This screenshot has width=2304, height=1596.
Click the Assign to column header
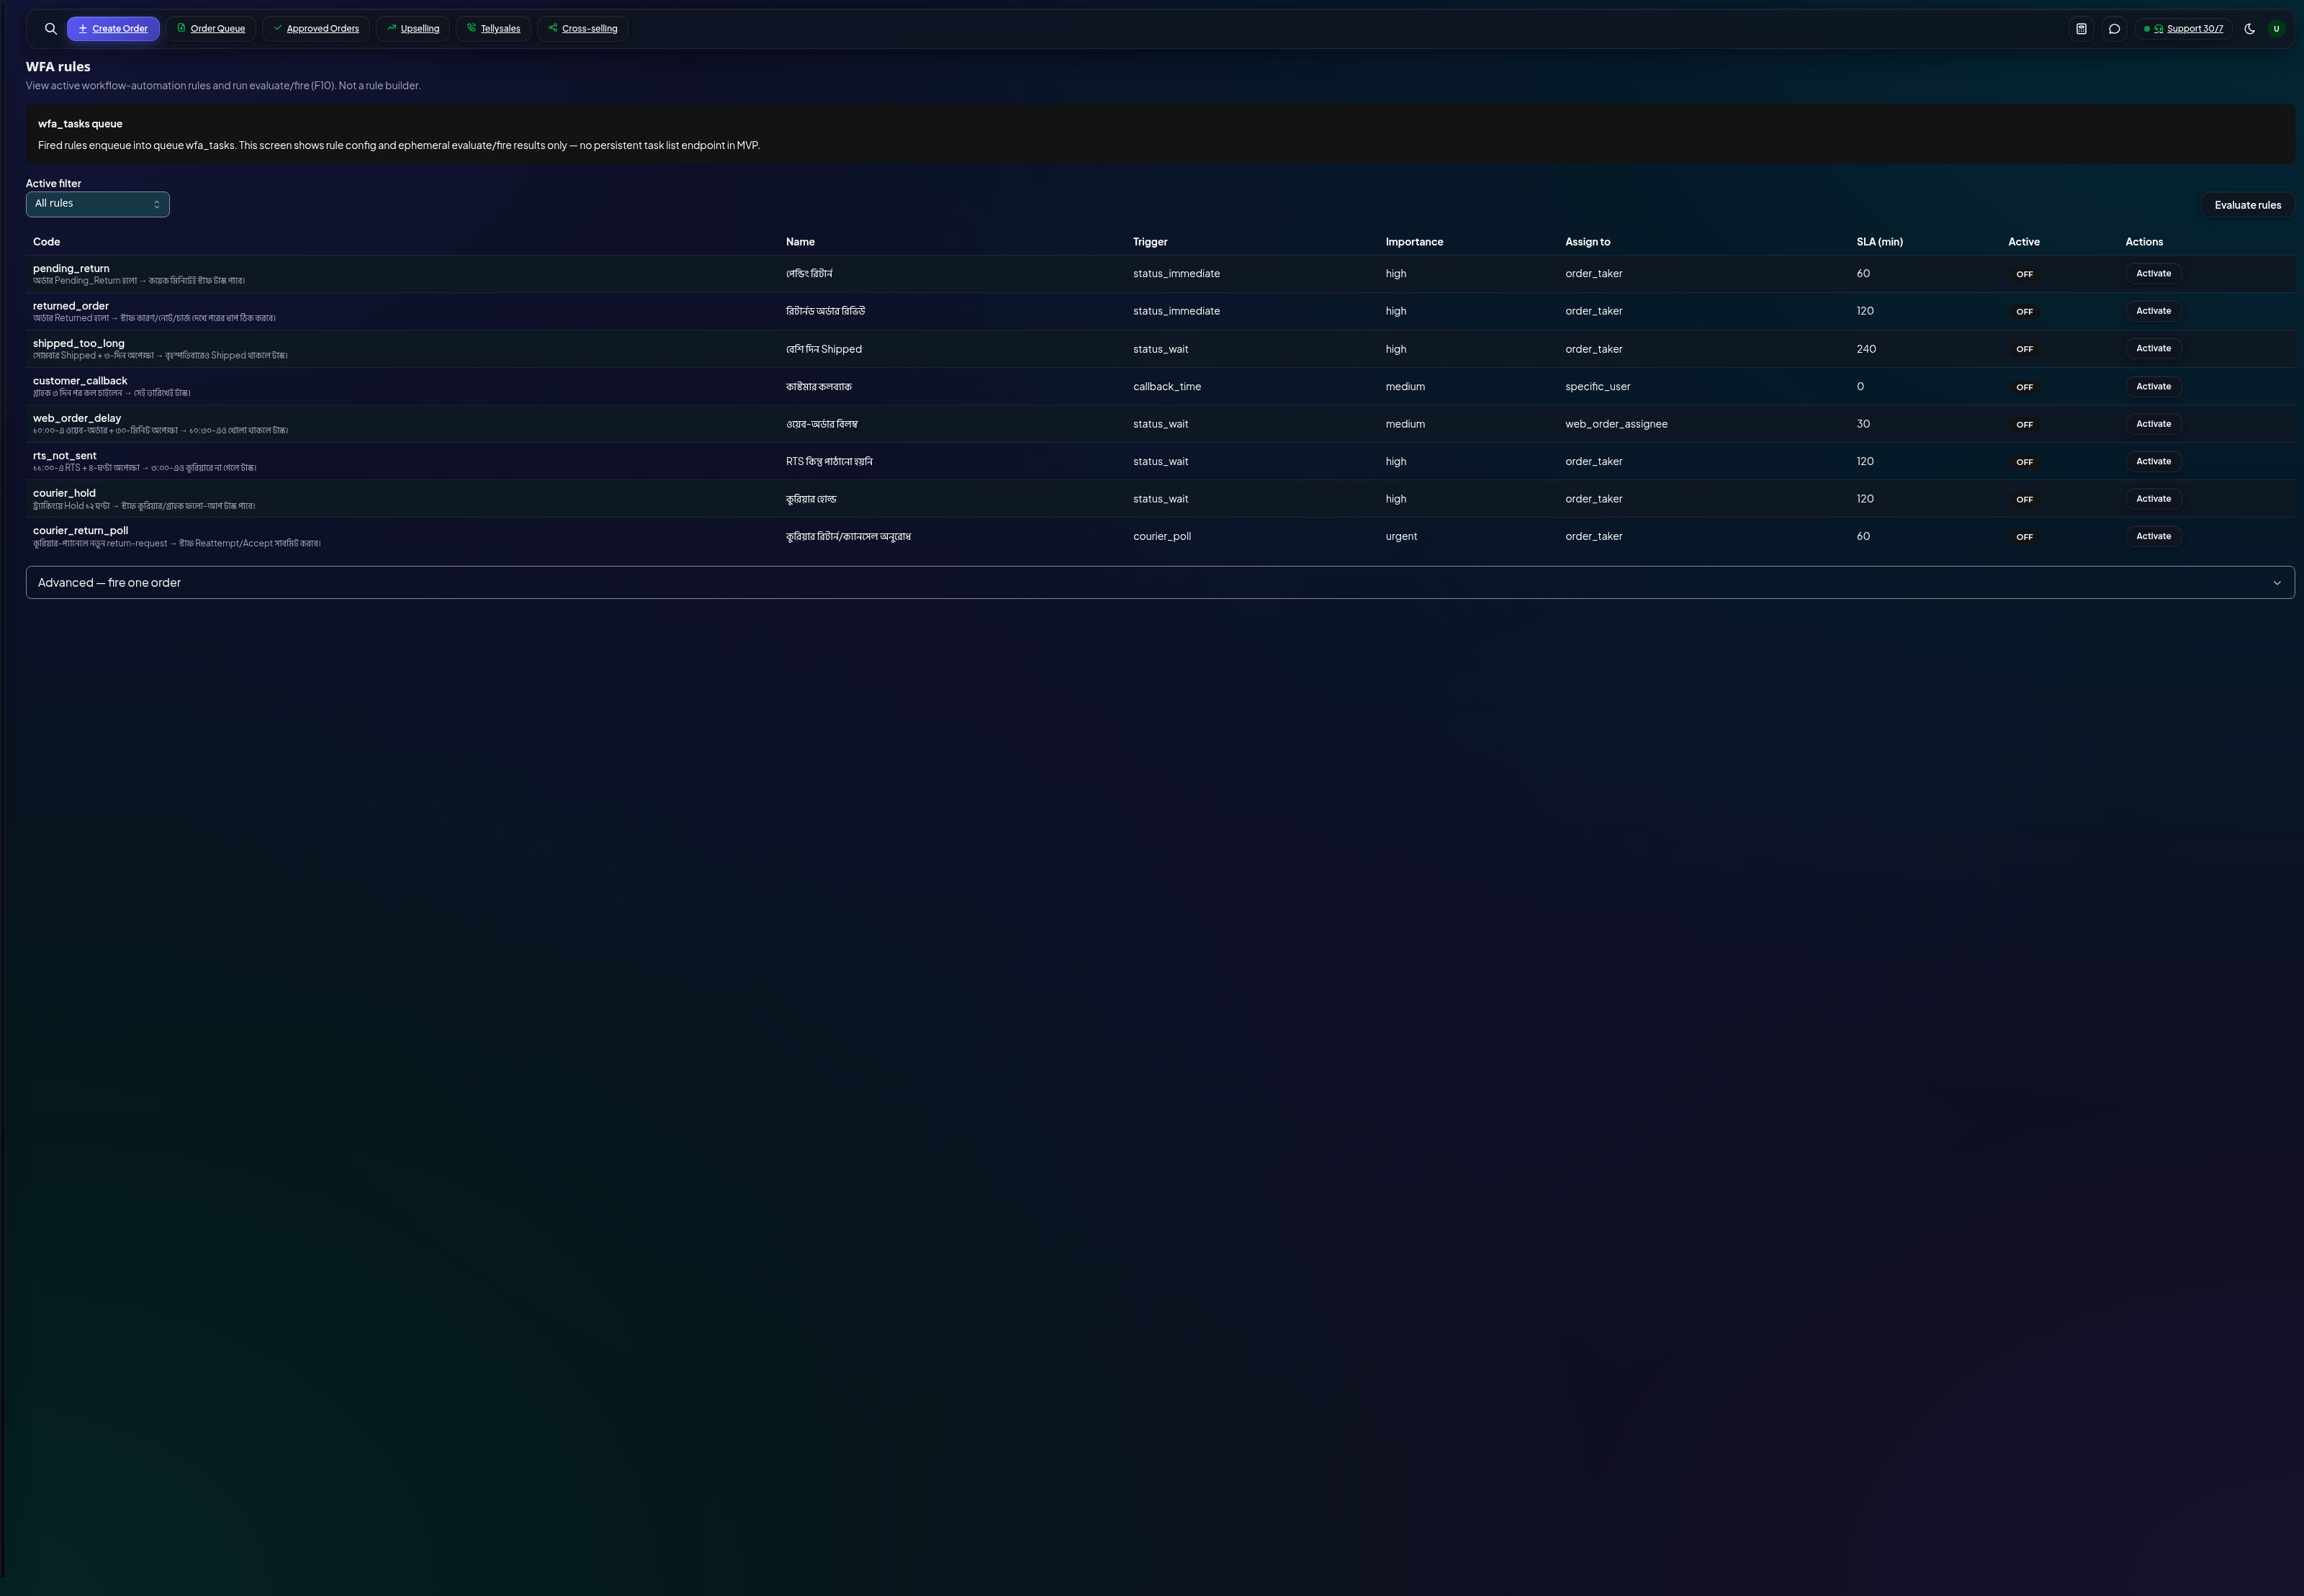pos(1587,242)
